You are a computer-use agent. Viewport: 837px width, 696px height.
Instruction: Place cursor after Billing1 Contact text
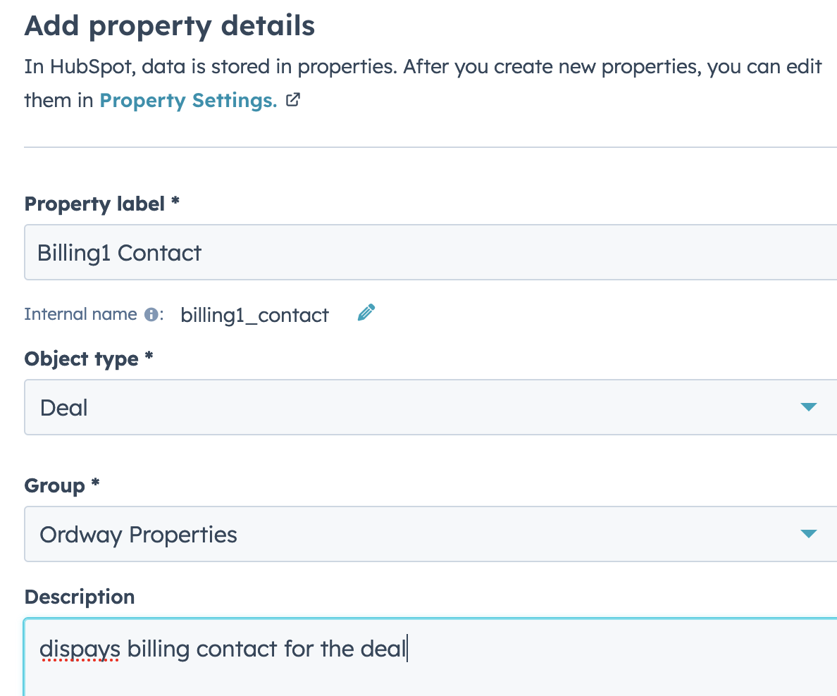pos(202,253)
